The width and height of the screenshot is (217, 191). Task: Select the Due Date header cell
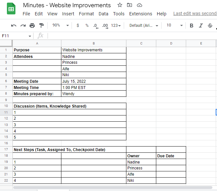(x=171, y=156)
